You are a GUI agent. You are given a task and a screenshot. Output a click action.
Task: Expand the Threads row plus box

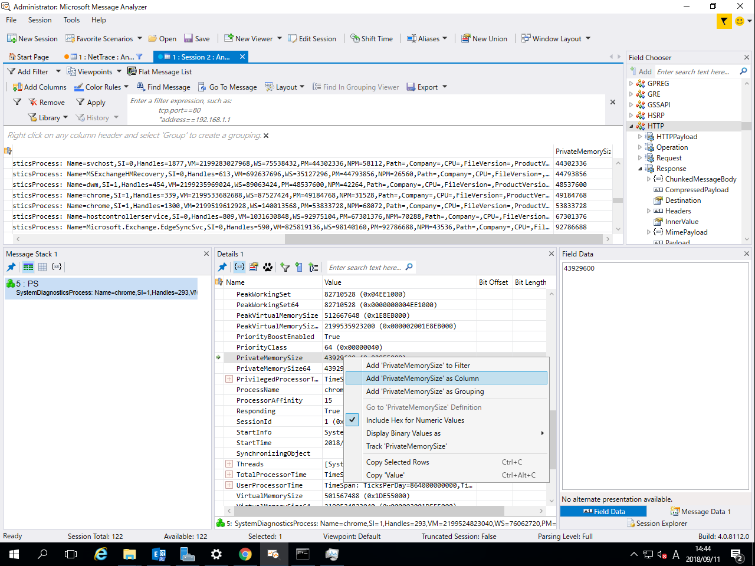229,464
